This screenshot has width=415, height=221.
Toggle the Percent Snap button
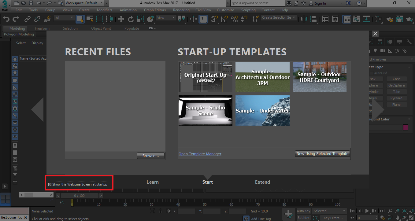(234, 19)
